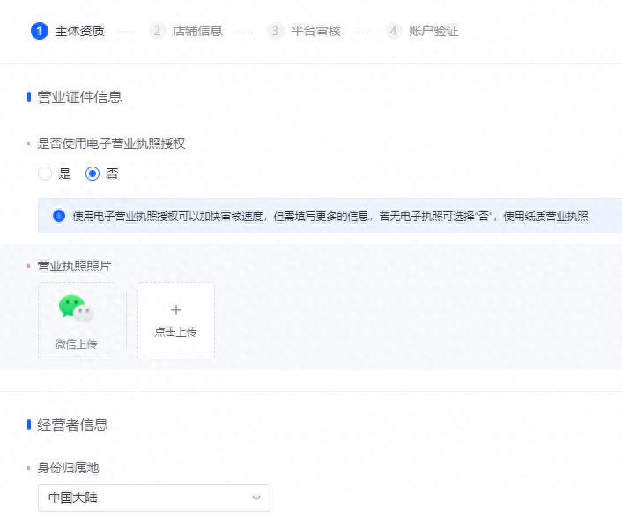The image size is (622, 518).
Task: Click the 是否使用电子营业执照授权 label
Action: tap(111, 144)
